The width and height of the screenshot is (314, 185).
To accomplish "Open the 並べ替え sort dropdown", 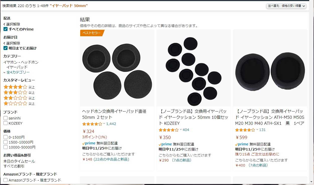I will point(286,6).
